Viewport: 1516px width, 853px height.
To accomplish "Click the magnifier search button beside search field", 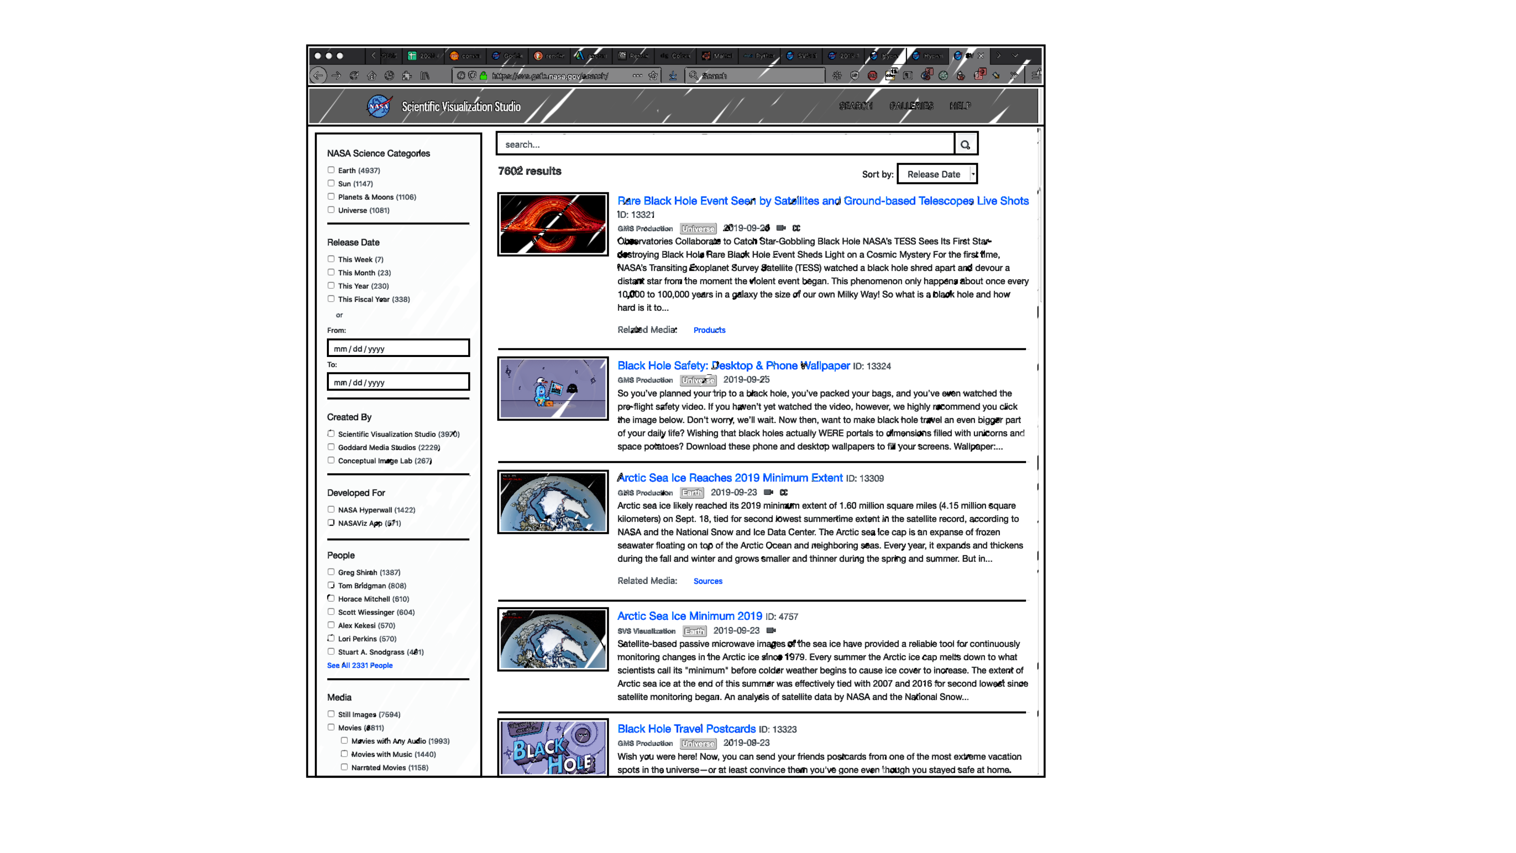I will (x=965, y=144).
